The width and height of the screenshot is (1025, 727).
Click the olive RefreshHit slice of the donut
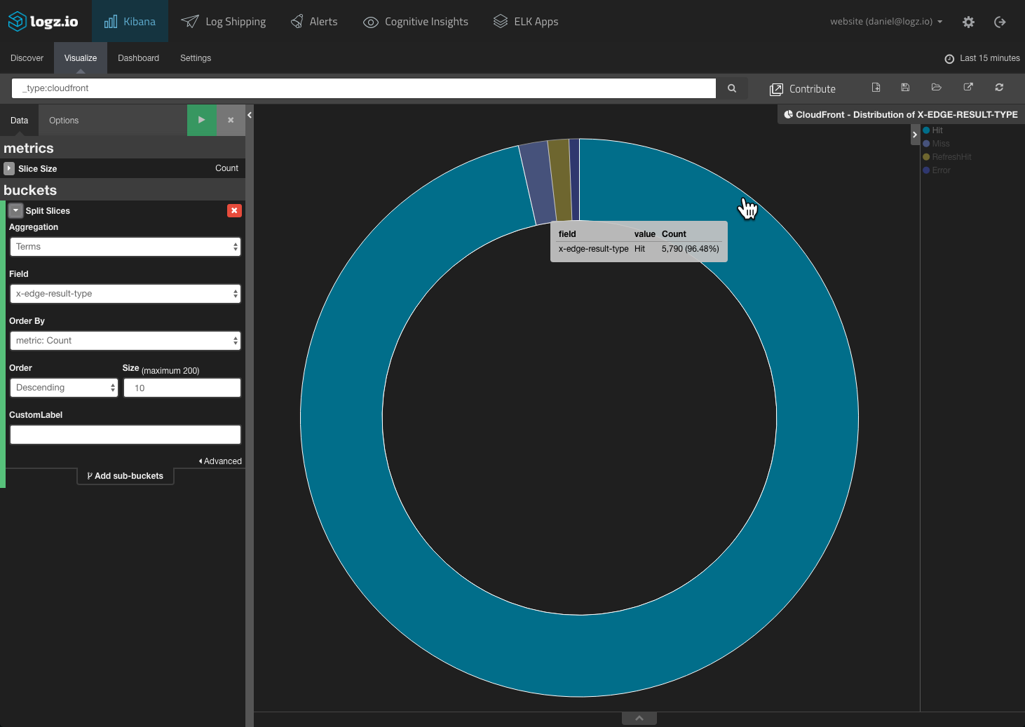pyautogui.click(x=562, y=180)
